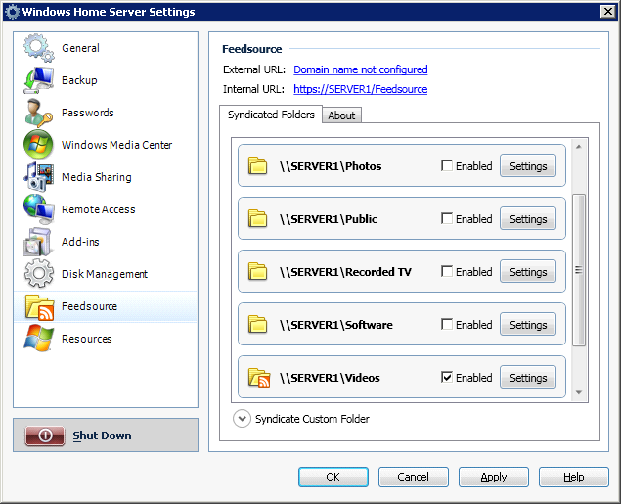
Task: Click the OK button
Action: click(333, 477)
